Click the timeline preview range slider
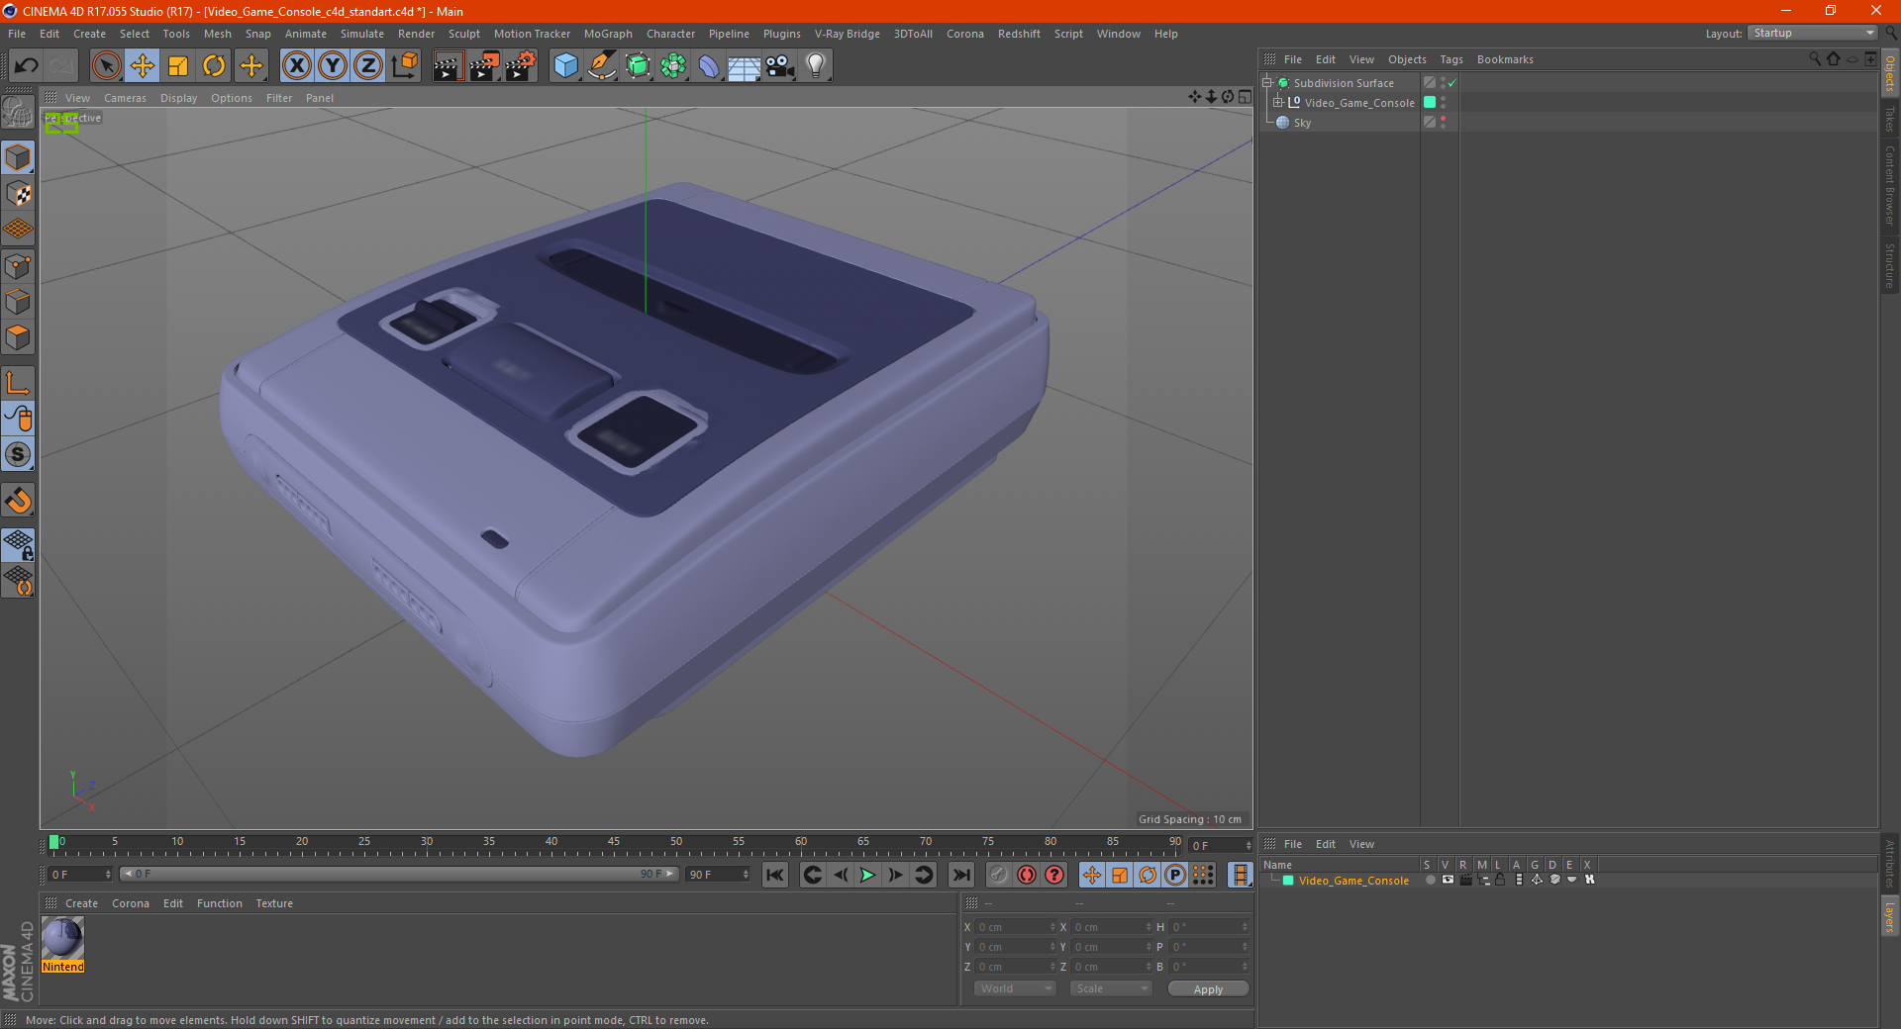The width and height of the screenshot is (1901, 1029). click(x=398, y=874)
